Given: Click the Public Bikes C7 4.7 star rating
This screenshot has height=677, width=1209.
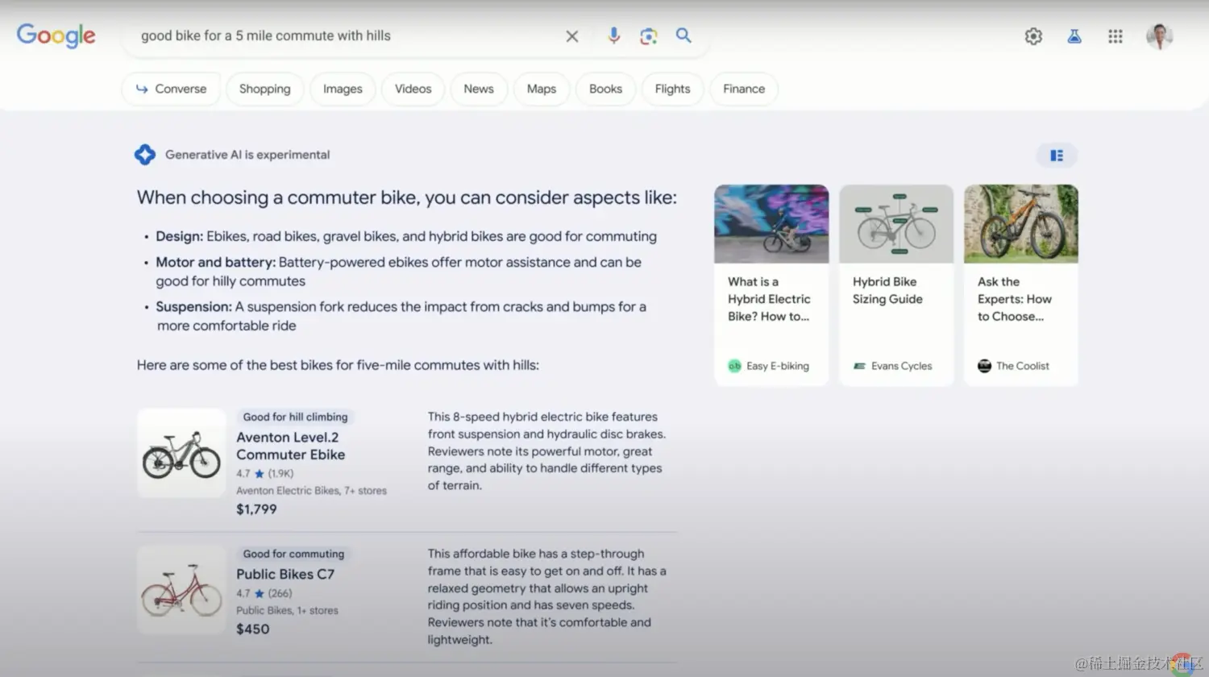Looking at the screenshot, I should [x=264, y=593].
